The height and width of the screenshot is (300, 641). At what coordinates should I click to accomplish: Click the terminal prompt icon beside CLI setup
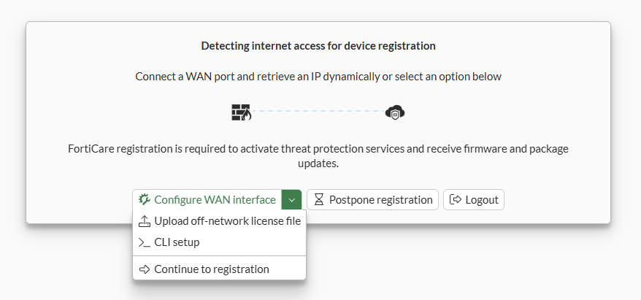pos(144,242)
